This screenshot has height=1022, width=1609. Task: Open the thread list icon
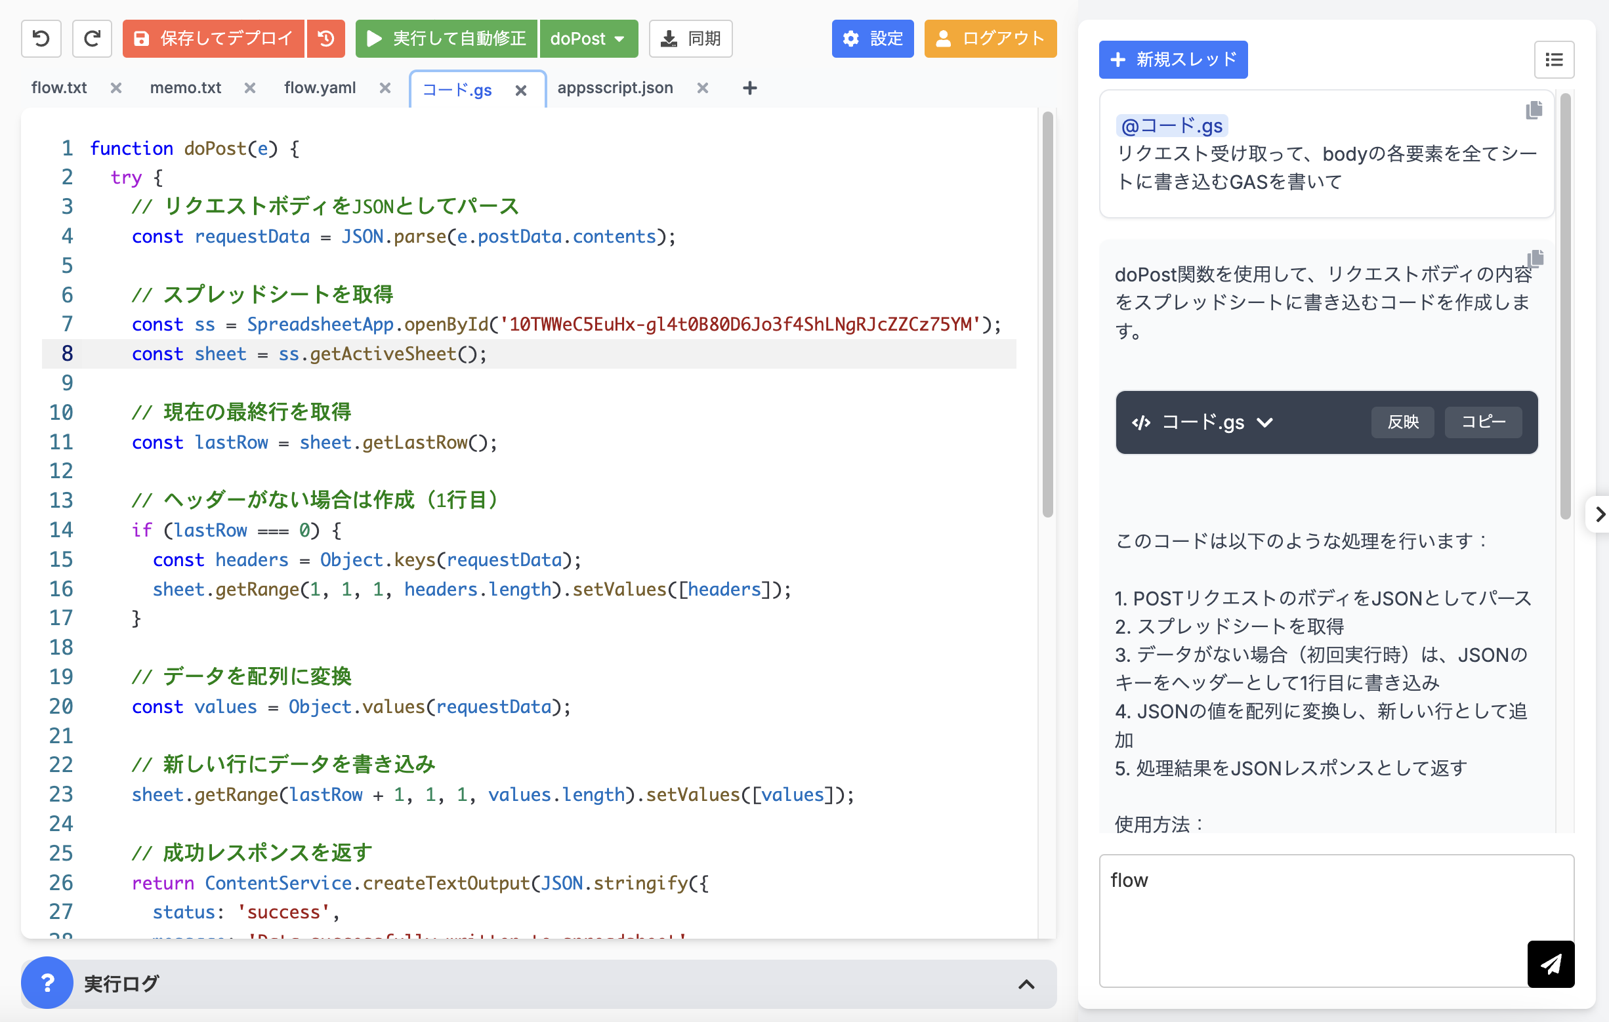[1553, 60]
